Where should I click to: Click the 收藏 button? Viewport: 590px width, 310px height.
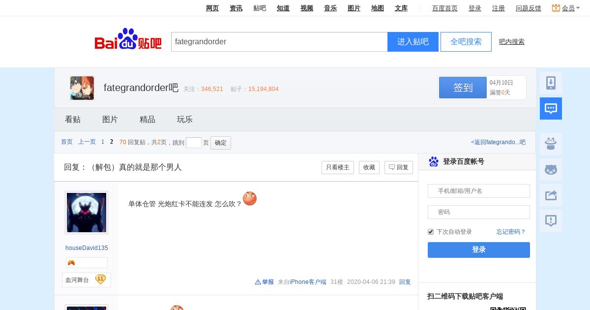click(369, 167)
